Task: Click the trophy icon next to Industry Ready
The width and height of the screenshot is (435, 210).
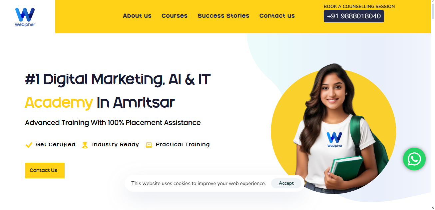Action: [x=85, y=145]
